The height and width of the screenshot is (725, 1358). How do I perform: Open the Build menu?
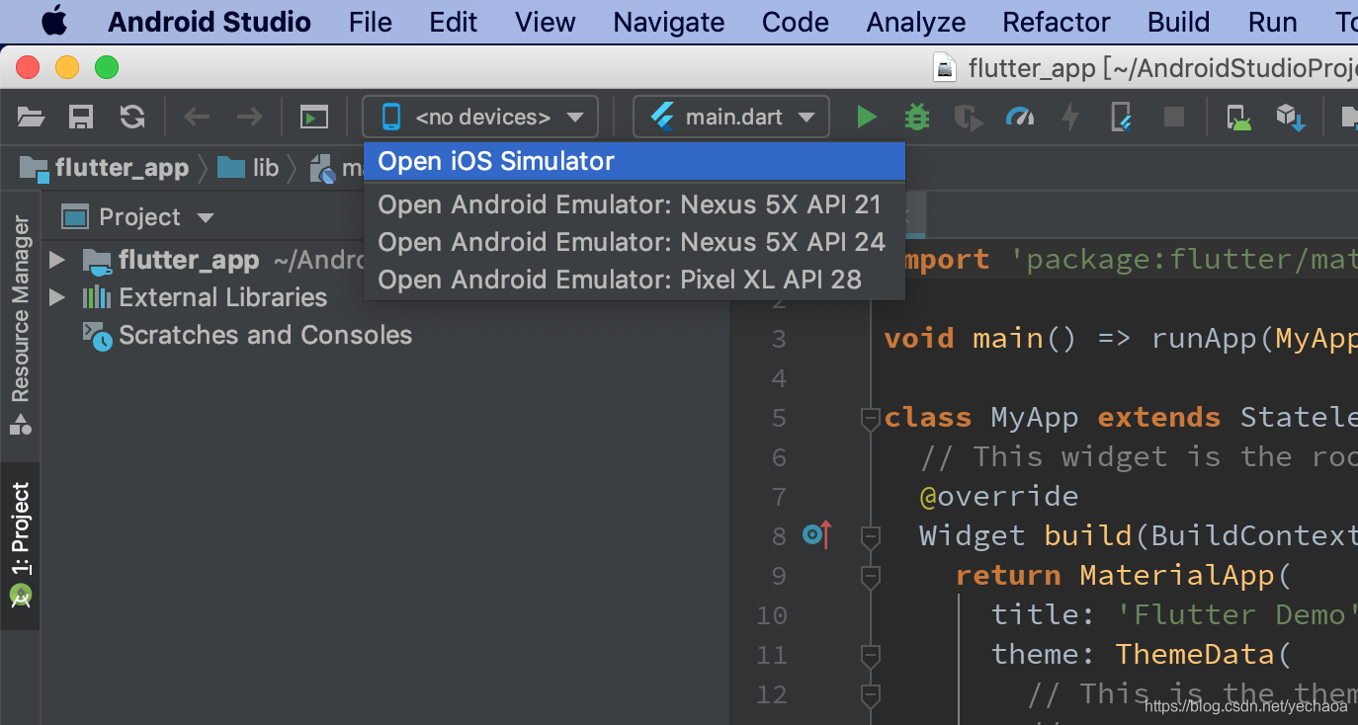pos(1178,22)
